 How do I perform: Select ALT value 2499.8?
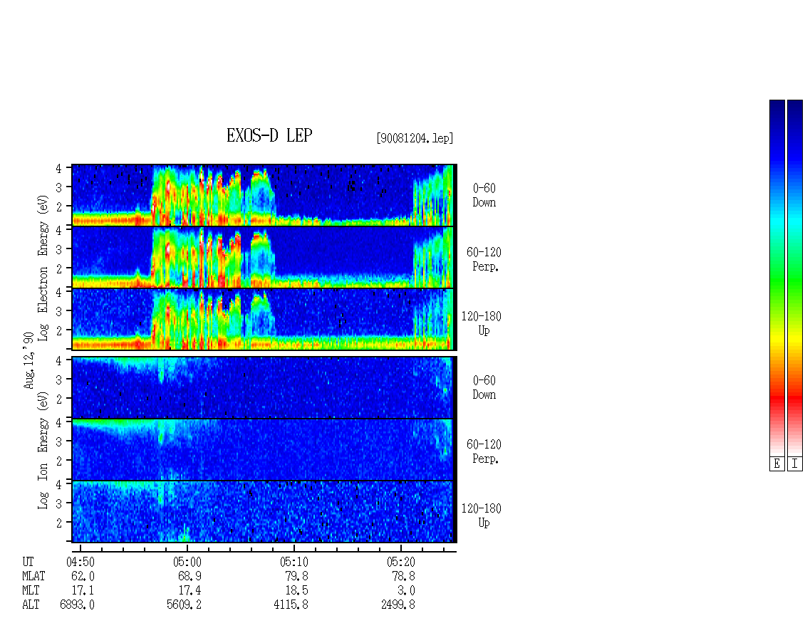398,604
